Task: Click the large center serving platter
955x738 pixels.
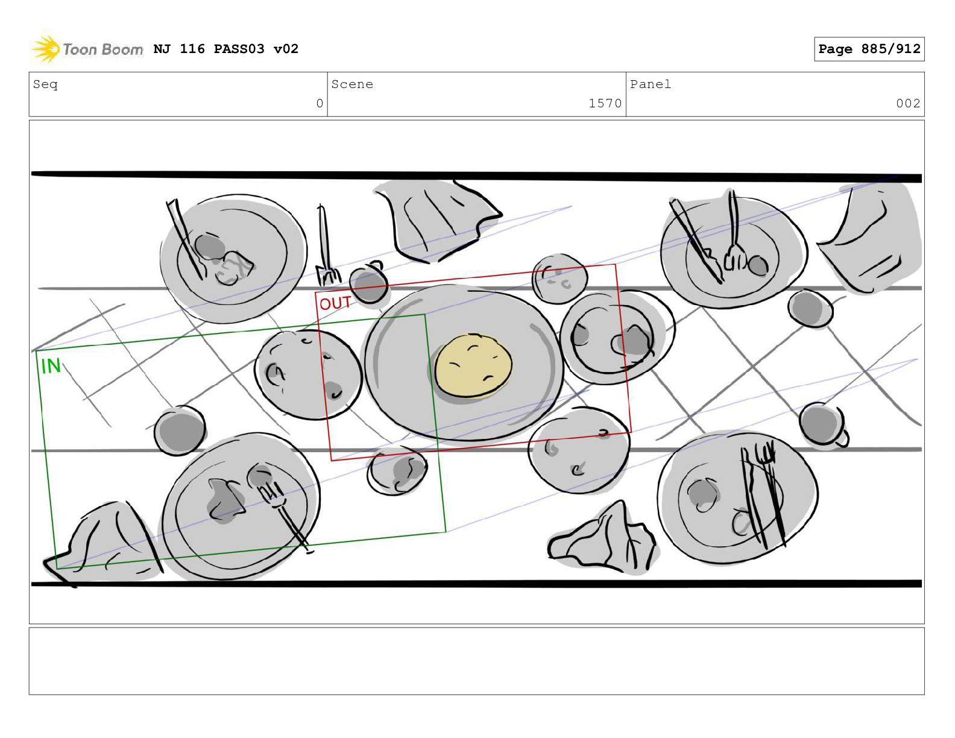Action: click(x=464, y=364)
